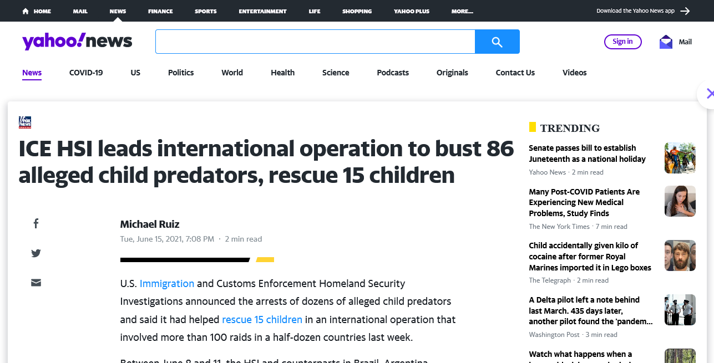The height and width of the screenshot is (363, 714).
Task: Click Post-COVID story thumbnail
Action: coord(680,201)
